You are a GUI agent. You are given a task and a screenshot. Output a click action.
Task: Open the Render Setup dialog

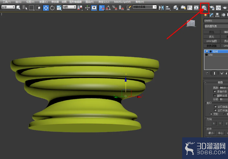[212, 8]
